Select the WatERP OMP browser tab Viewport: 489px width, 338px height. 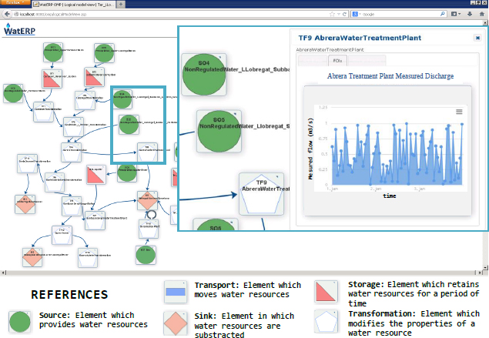(x=74, y=5)
